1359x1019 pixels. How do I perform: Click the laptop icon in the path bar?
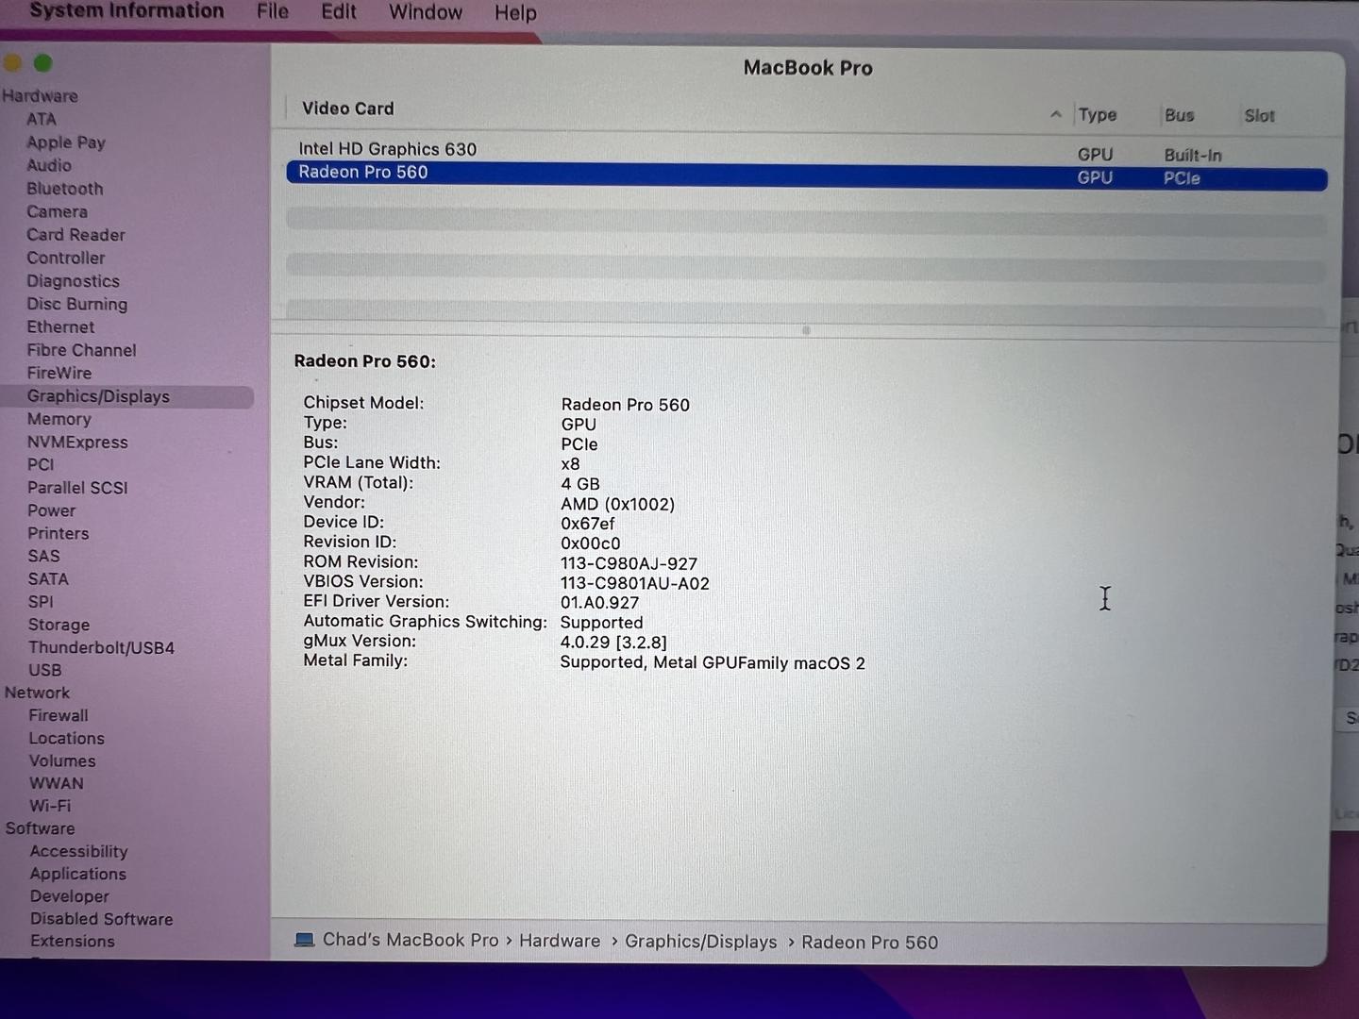click(x=304, y=940)
